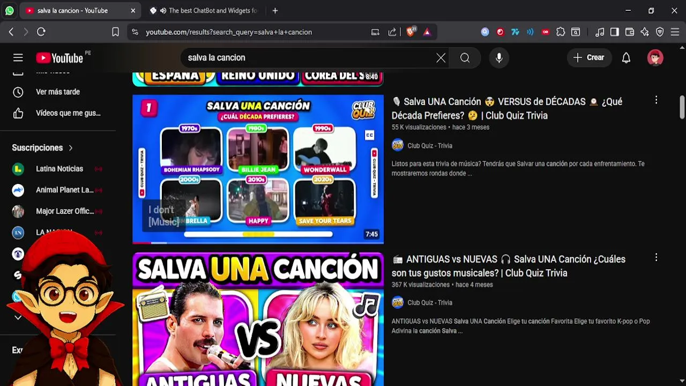
Task: Go forward in the browser
Action: tap(26, 32)
